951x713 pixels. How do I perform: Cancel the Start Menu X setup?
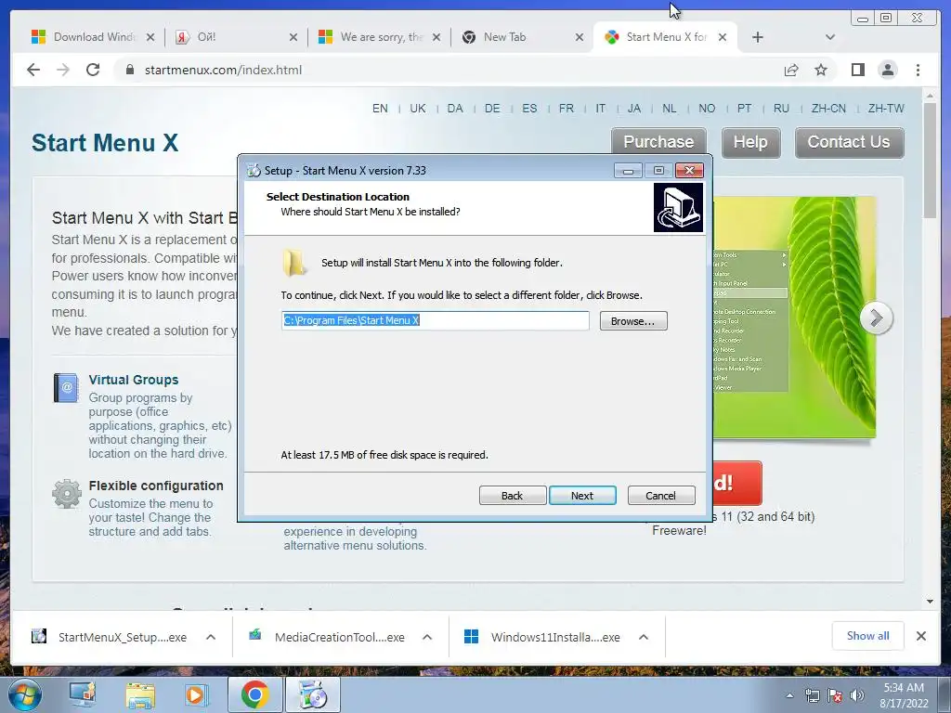point(661,496)
